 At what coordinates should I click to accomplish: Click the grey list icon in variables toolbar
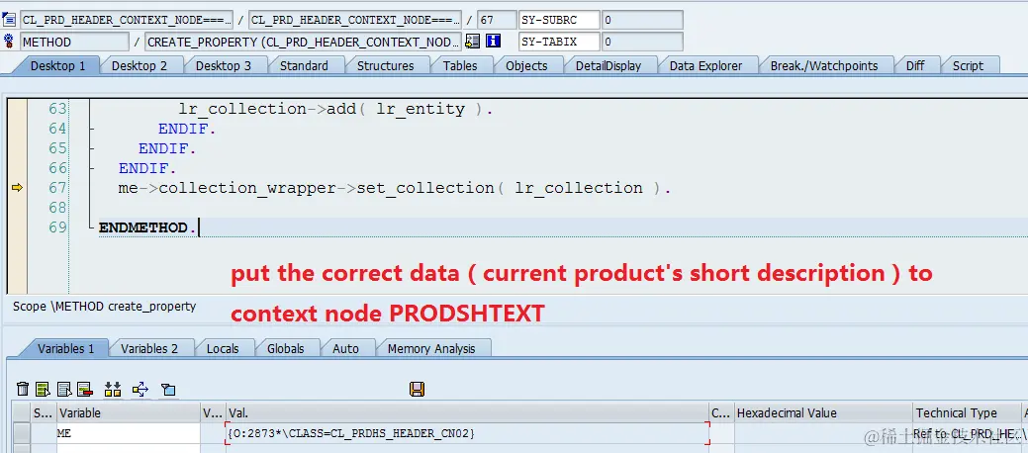(x=64, y=390)
